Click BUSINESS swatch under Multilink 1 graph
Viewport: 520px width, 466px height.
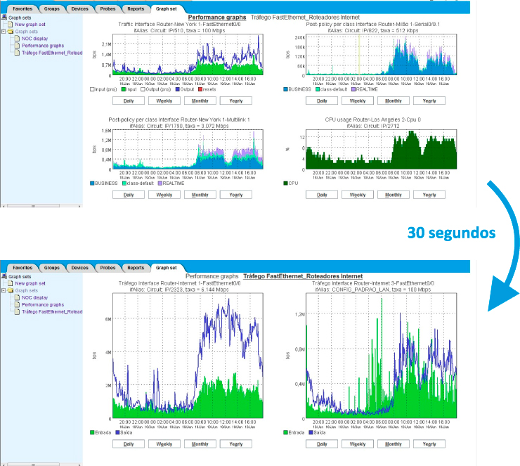(x=92, y=183)
